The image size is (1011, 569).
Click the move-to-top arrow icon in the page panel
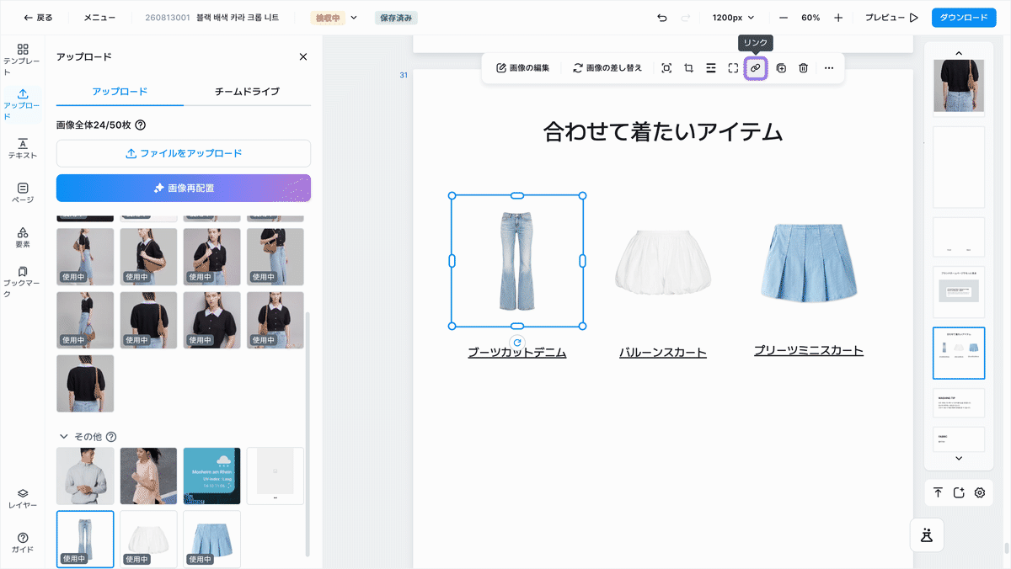(x=938, y=492)
